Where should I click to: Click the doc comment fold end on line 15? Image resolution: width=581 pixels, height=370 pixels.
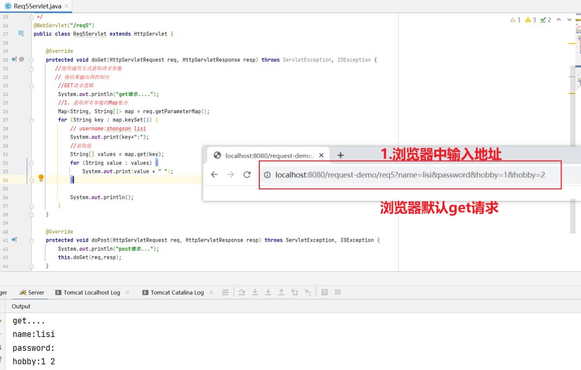coord(32,17)
